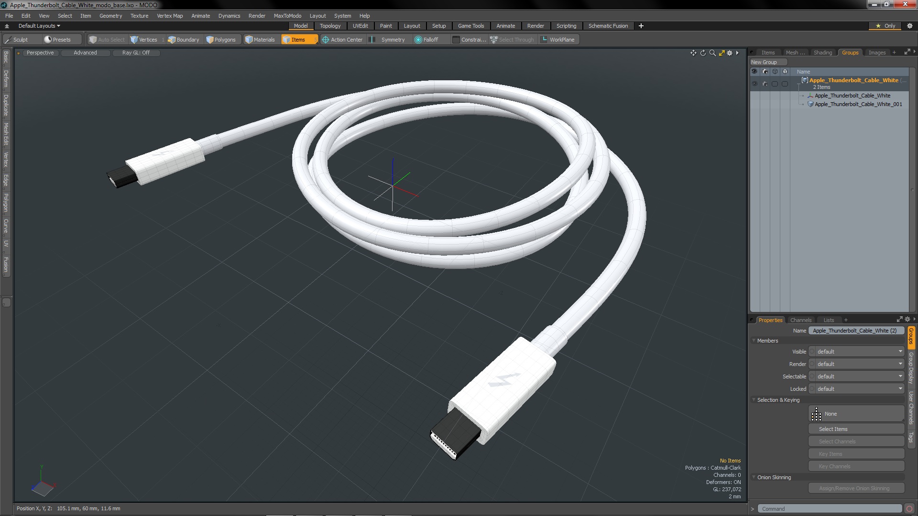
Task: Click the Name field in Properties
Action: coord(856,331)
